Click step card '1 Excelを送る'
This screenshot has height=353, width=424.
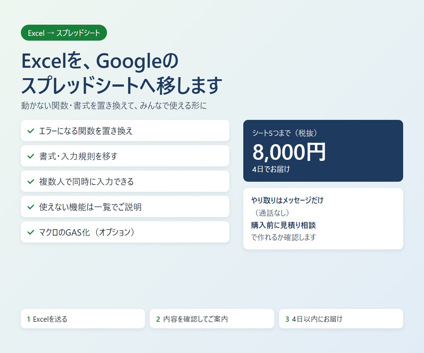[83, 319]
